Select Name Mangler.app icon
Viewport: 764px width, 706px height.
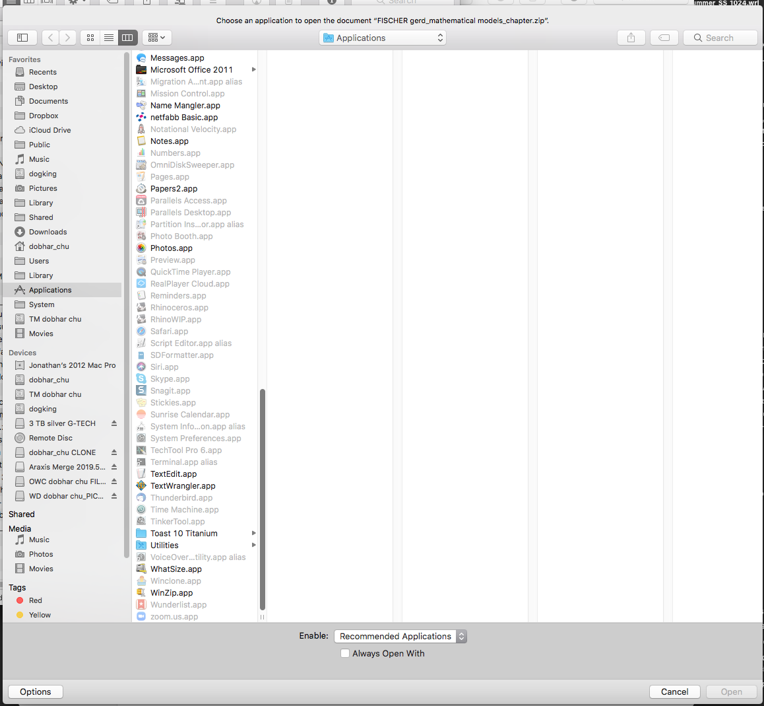[x=141, y=106]
